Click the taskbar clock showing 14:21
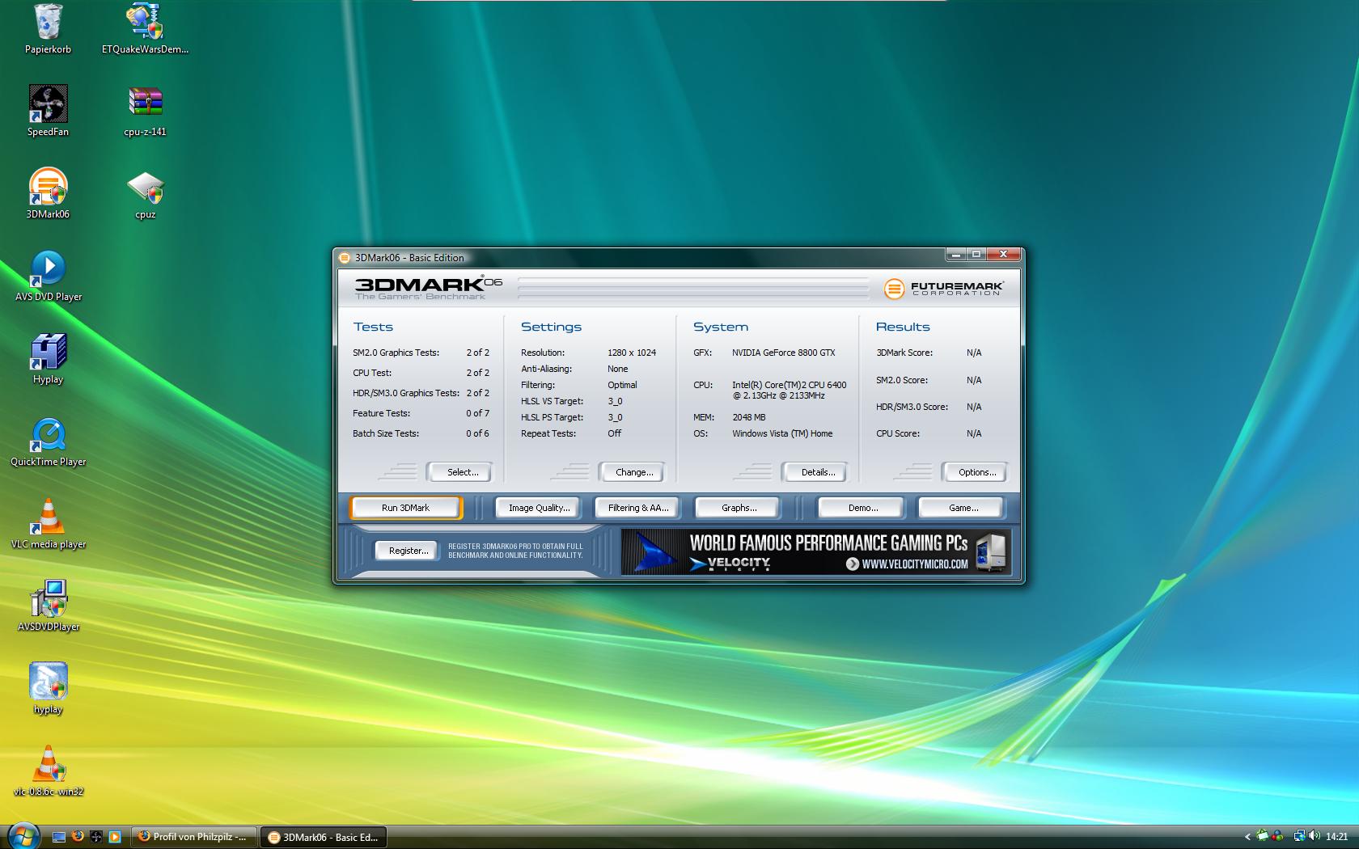Screen dimensions: 1359x849 (x=1336, y=837)
